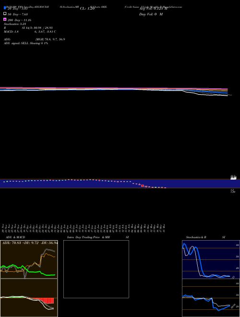Viewport: 240px width, 317px height.
Task: Click 'ADX signal: SELL Slowing @ 1%' text
Action: [26, 43]
